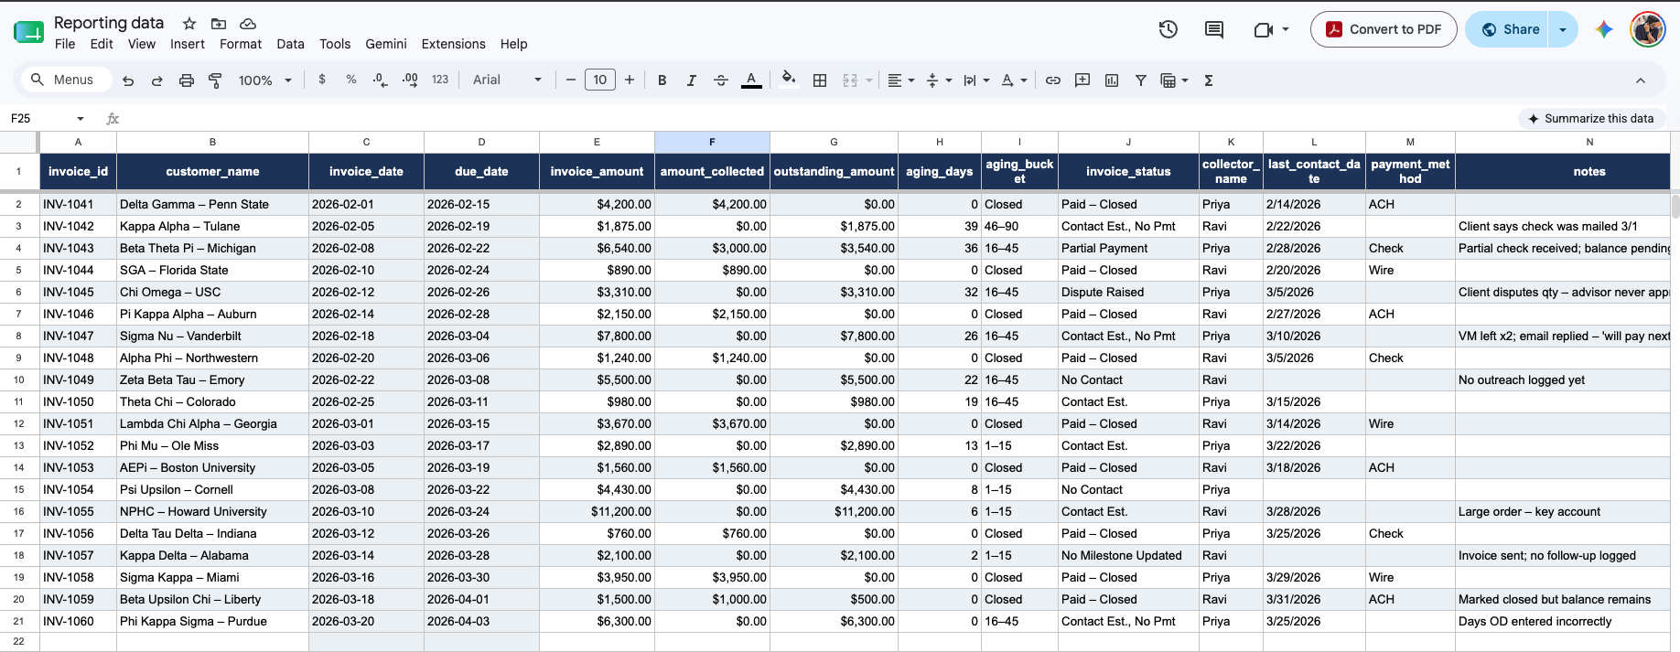Open the Edit menu
Viewport: 1680px width, 652px height.
[x=102, y=44]
